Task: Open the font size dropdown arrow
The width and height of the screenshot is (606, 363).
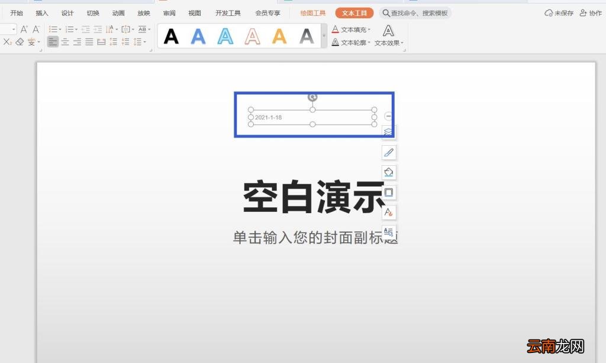Action: 14,30
